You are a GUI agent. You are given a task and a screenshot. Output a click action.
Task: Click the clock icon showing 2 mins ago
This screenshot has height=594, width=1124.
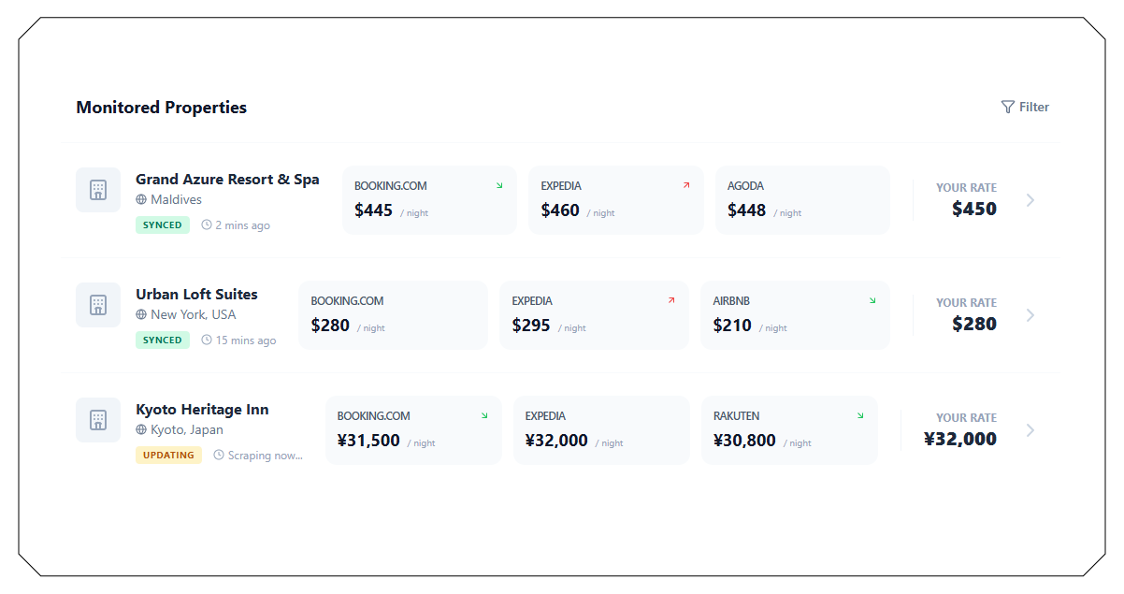209,225
